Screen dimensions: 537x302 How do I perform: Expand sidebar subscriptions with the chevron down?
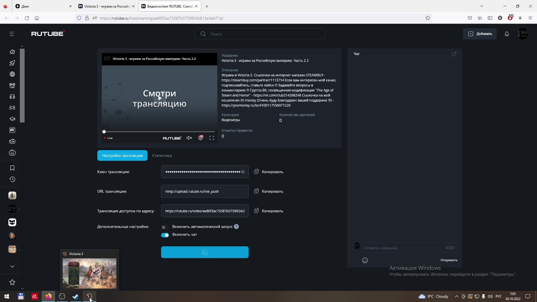pos(12,266)
